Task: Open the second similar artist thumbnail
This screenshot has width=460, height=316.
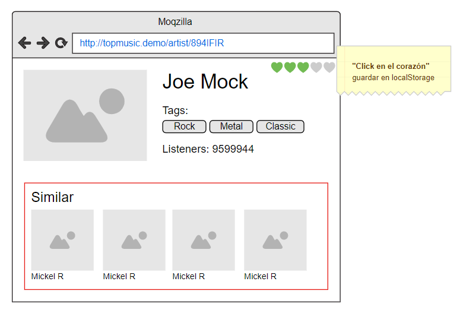Action: (134, 240)
